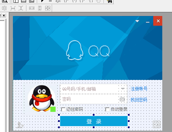This screenshot has width=172, height=132.
Task: Close the left side panel with its X
Action: [x=4, y=15]
